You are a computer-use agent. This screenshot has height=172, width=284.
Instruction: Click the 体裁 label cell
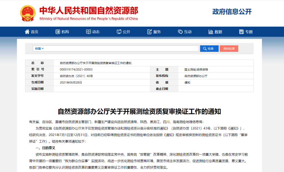[x=164, y=82]
